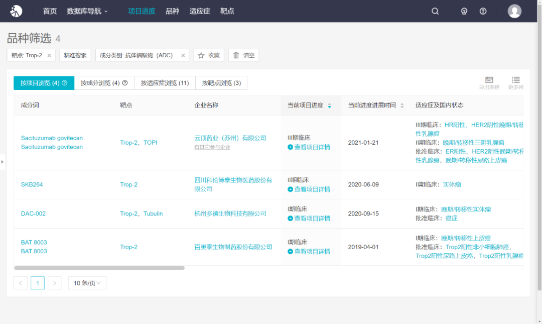The height and width of the screenshot is (324, 542).
Task: Expand the 数据库导航 menu
Action: (x=87, y=11)
